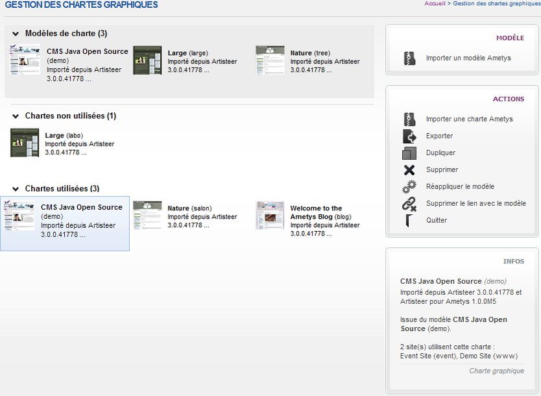
Task: Click the INFOS panel heading
Action: pos(514,262)
